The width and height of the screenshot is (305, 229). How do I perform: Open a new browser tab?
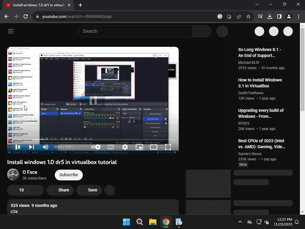80,5
